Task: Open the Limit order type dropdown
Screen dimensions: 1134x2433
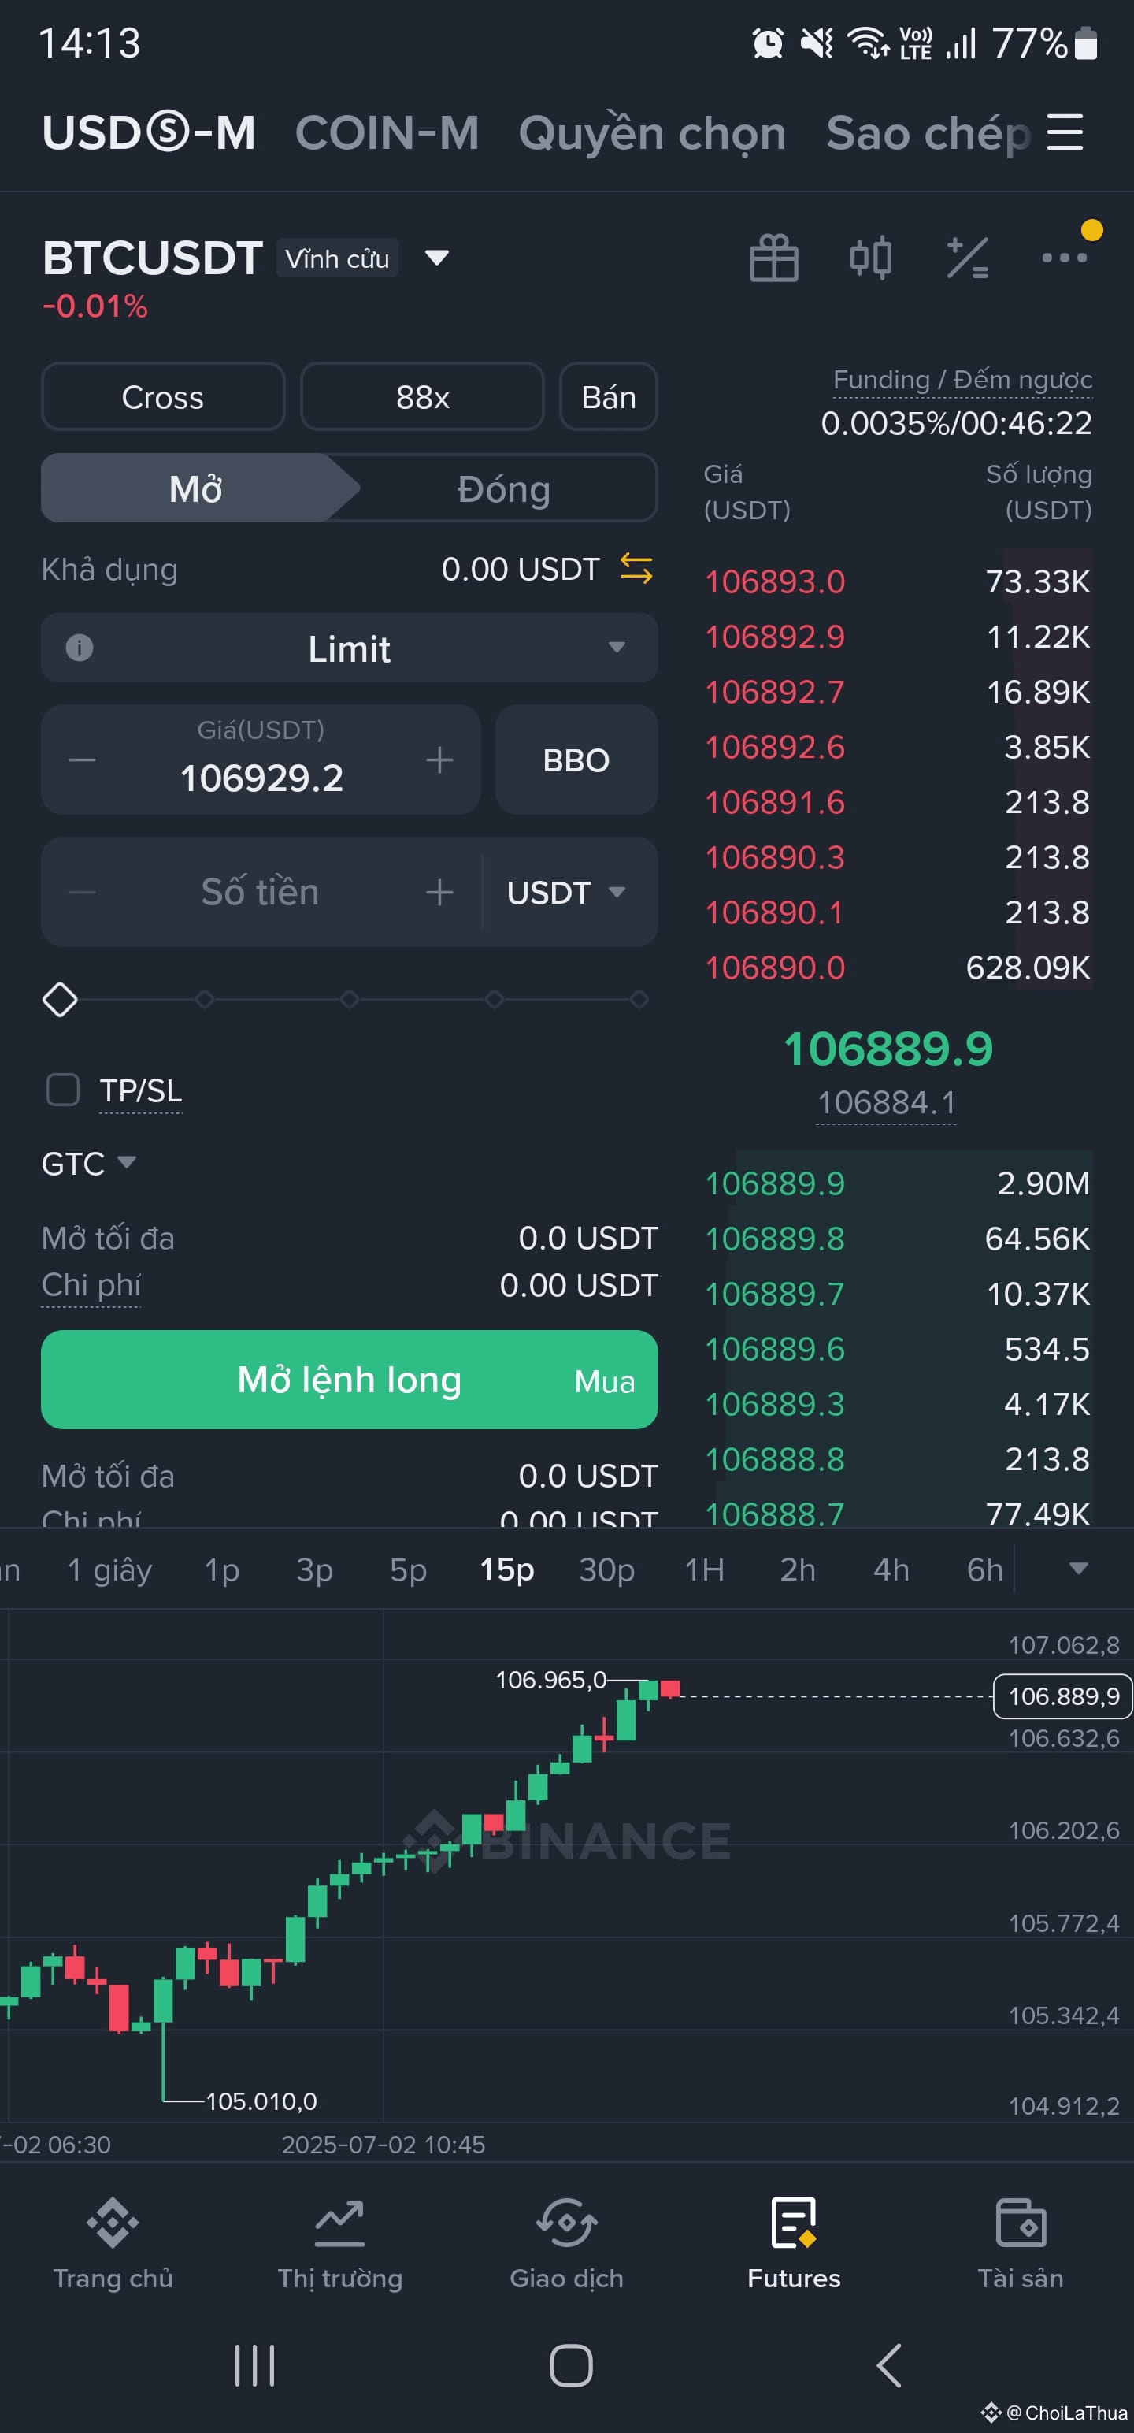Action: point(350,648)
